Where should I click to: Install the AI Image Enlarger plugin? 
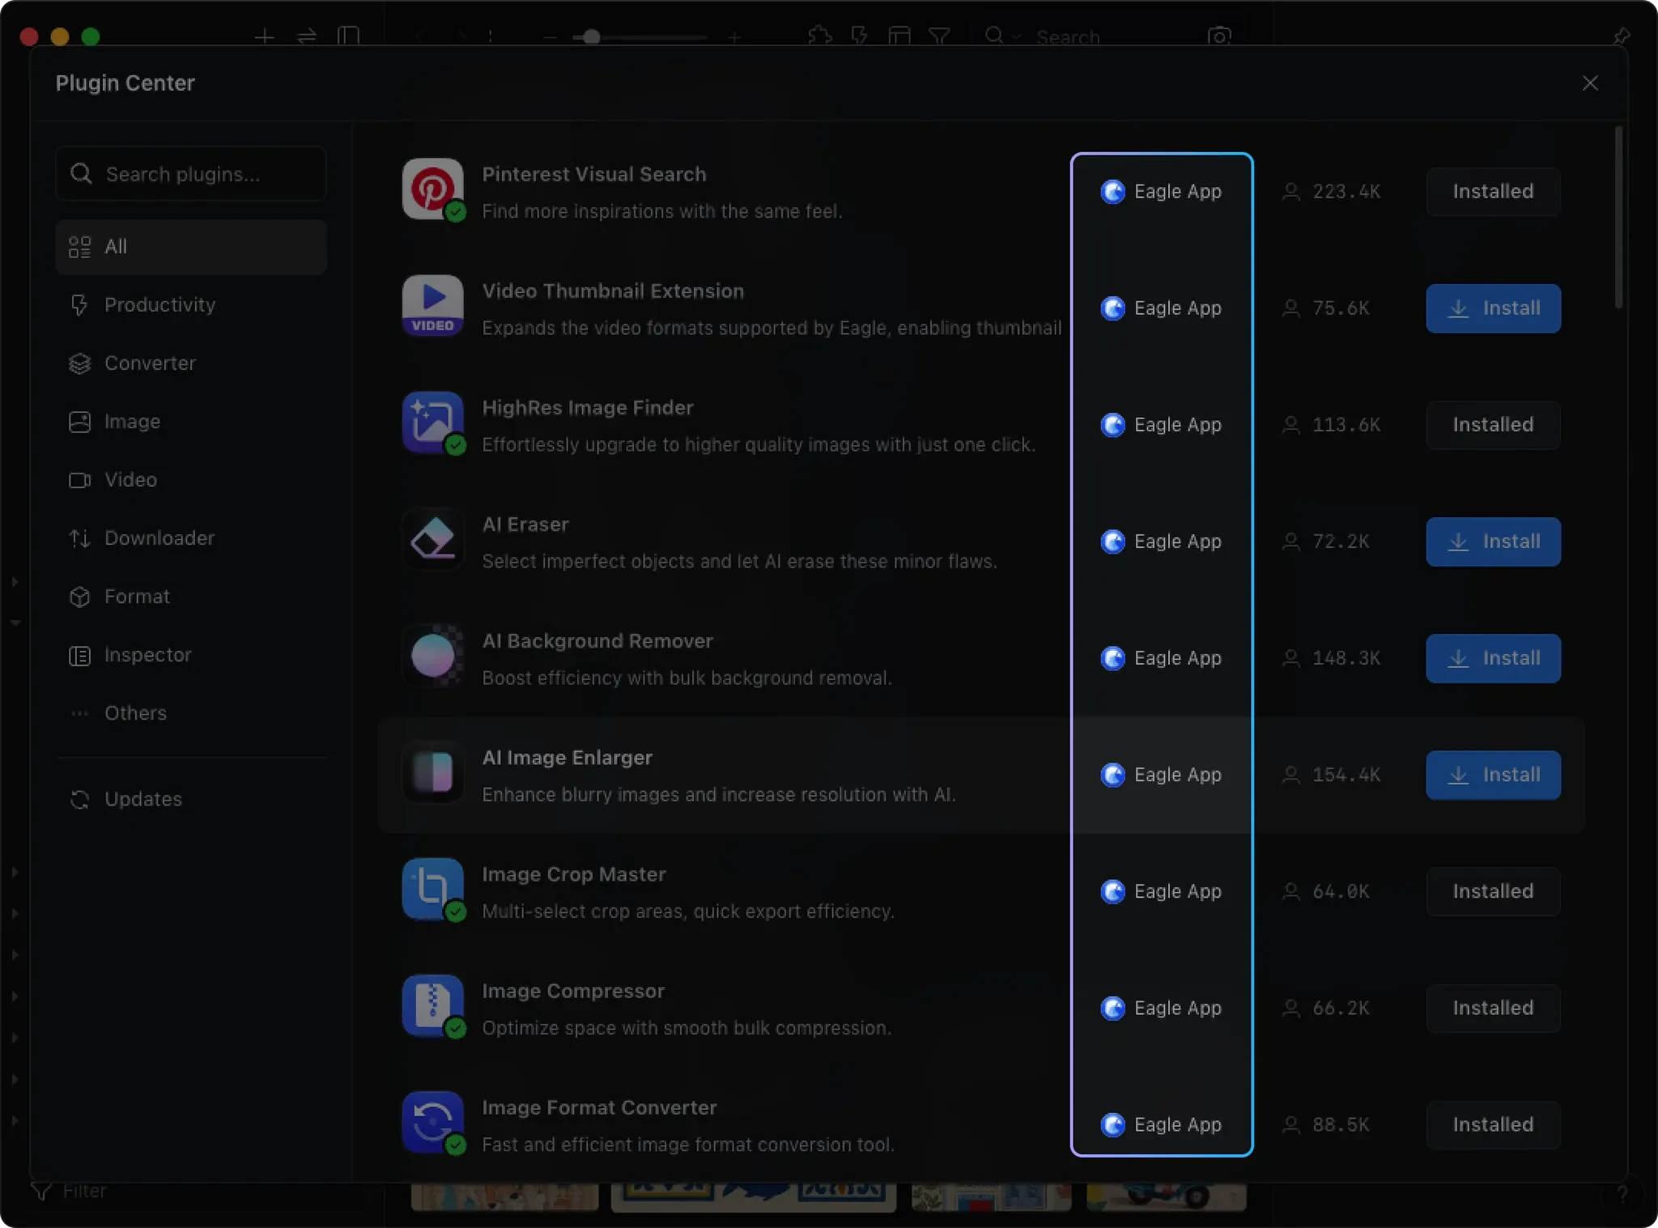(1493, 775)
